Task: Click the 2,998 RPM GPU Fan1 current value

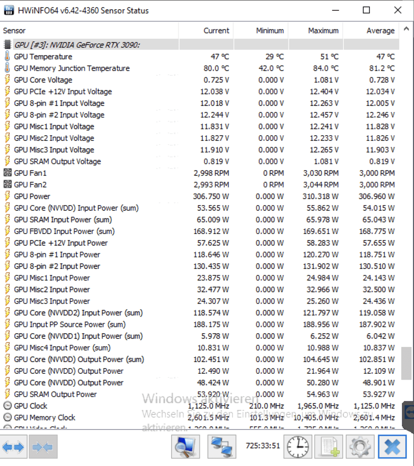Action: tap(211, 173)
